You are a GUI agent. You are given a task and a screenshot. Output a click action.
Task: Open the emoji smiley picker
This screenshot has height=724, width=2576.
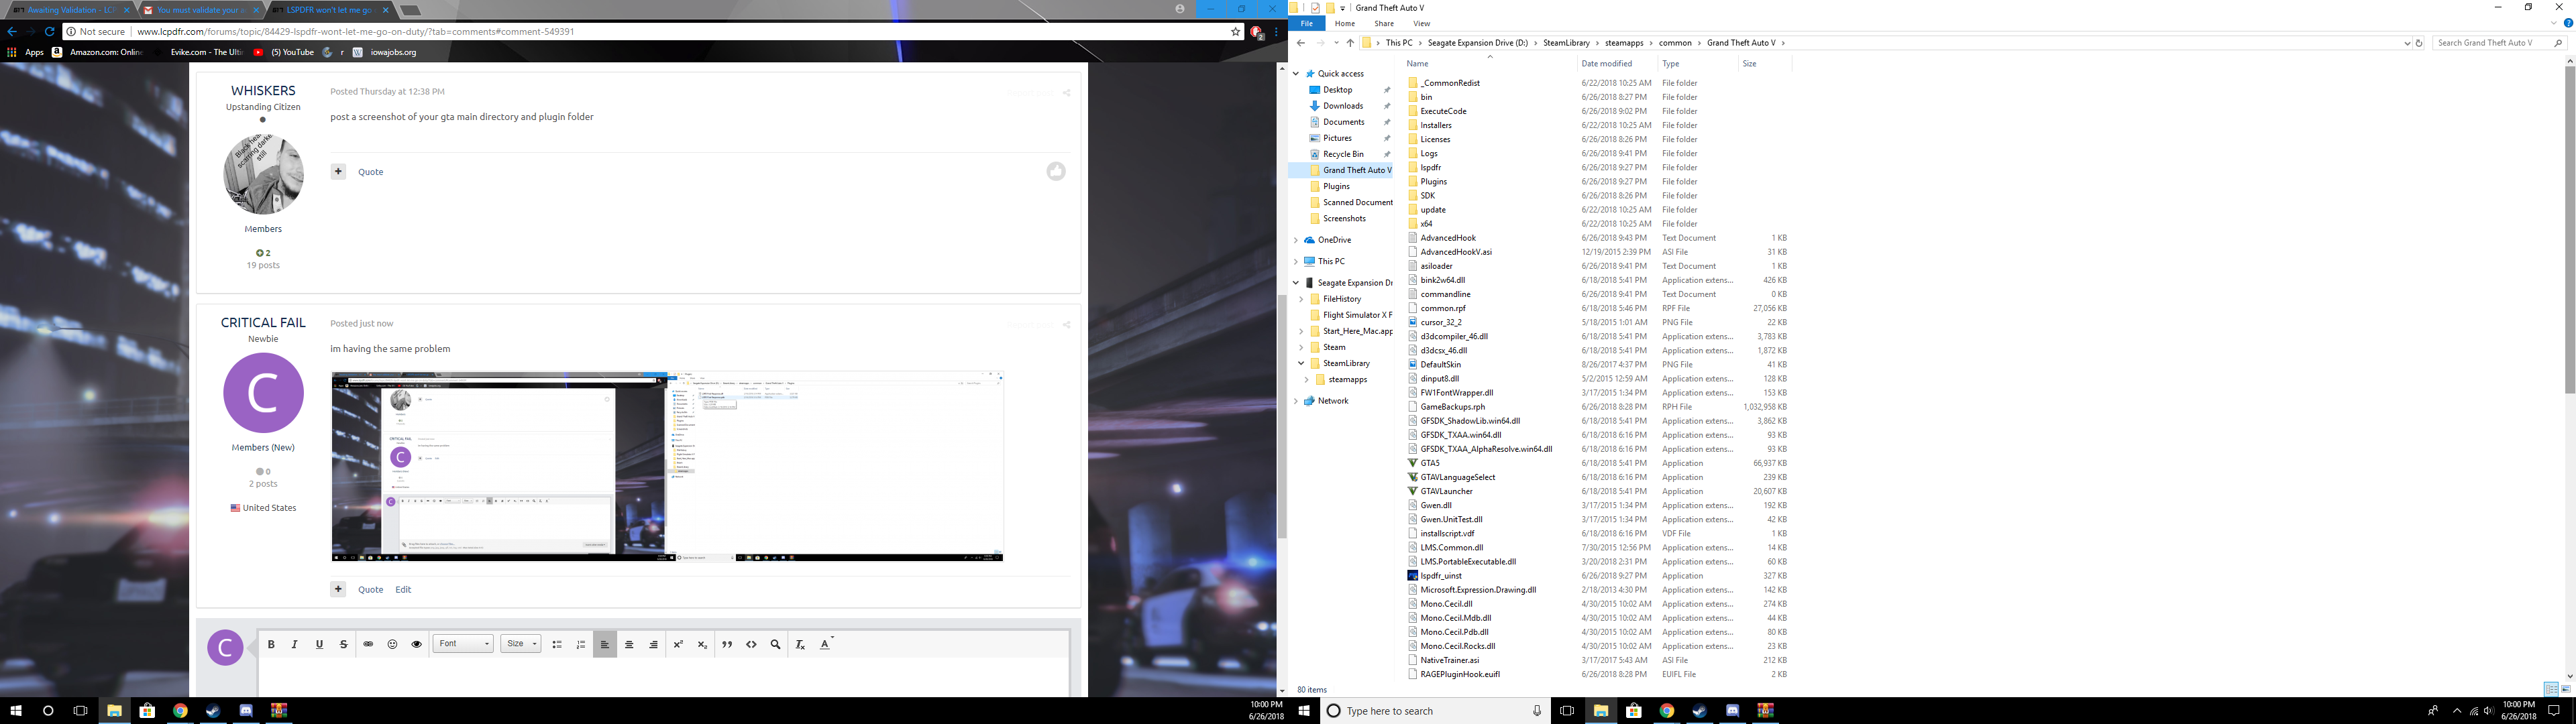click(392, 644)
